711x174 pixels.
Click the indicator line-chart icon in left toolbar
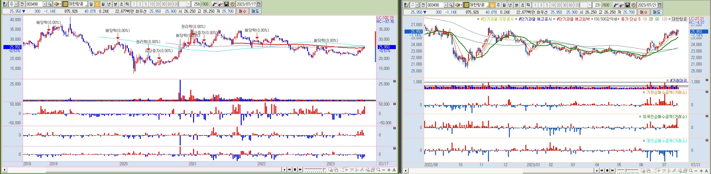[220, 4]
